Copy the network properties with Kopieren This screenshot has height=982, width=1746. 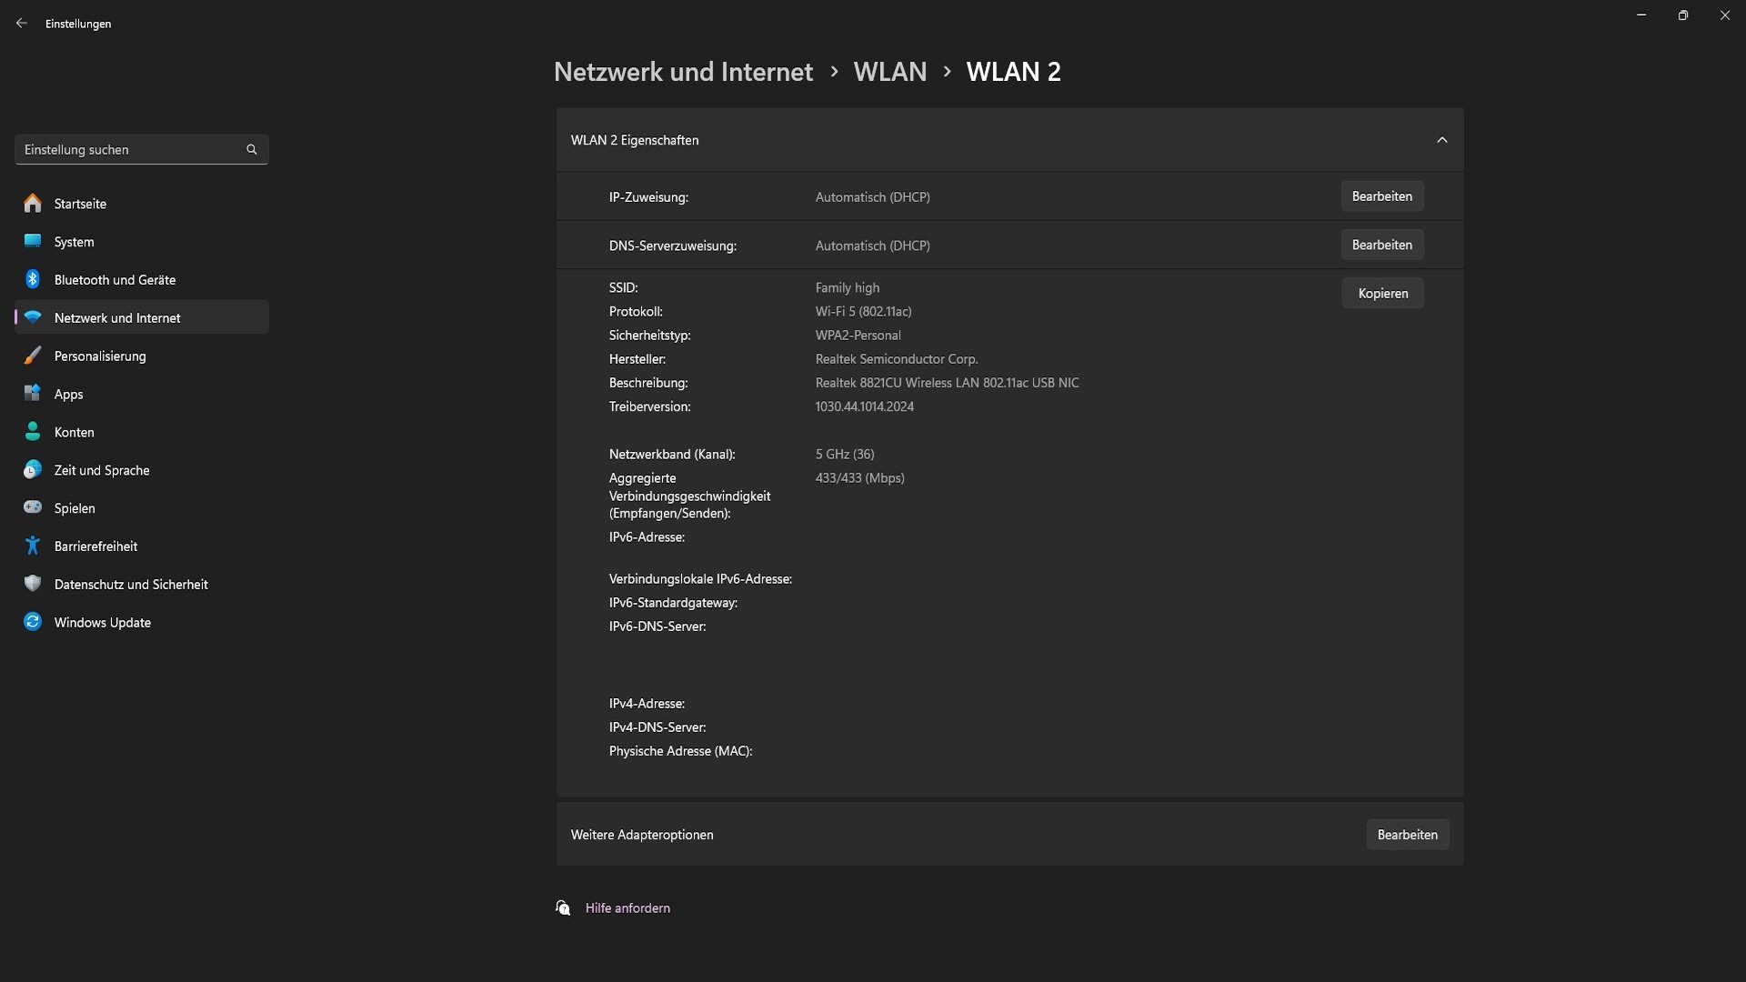point(1382,293)
